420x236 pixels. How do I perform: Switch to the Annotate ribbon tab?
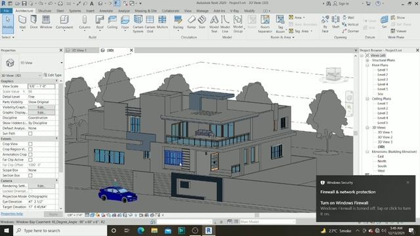106,10
